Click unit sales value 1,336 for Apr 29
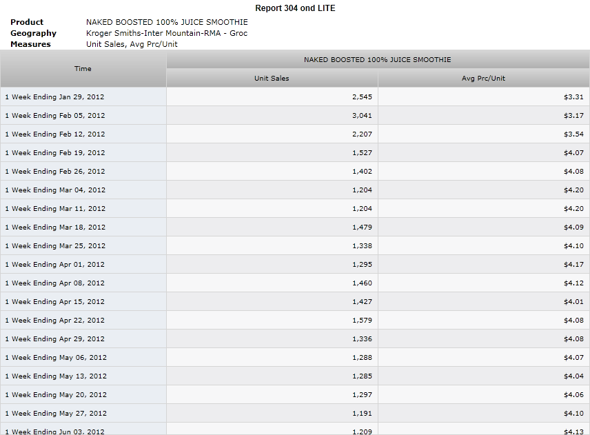 (x=362, y=339)
